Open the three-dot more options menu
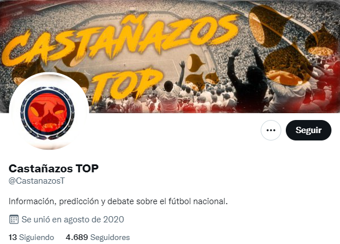This screenshot has height=244, width=340. pyautogui.click(x=271, y=130)
